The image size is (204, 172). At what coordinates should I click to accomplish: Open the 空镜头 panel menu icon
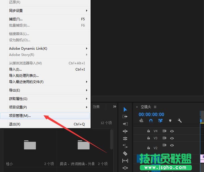[155, 107]
